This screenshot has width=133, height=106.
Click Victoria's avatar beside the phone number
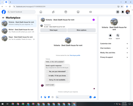click(42, 85)
